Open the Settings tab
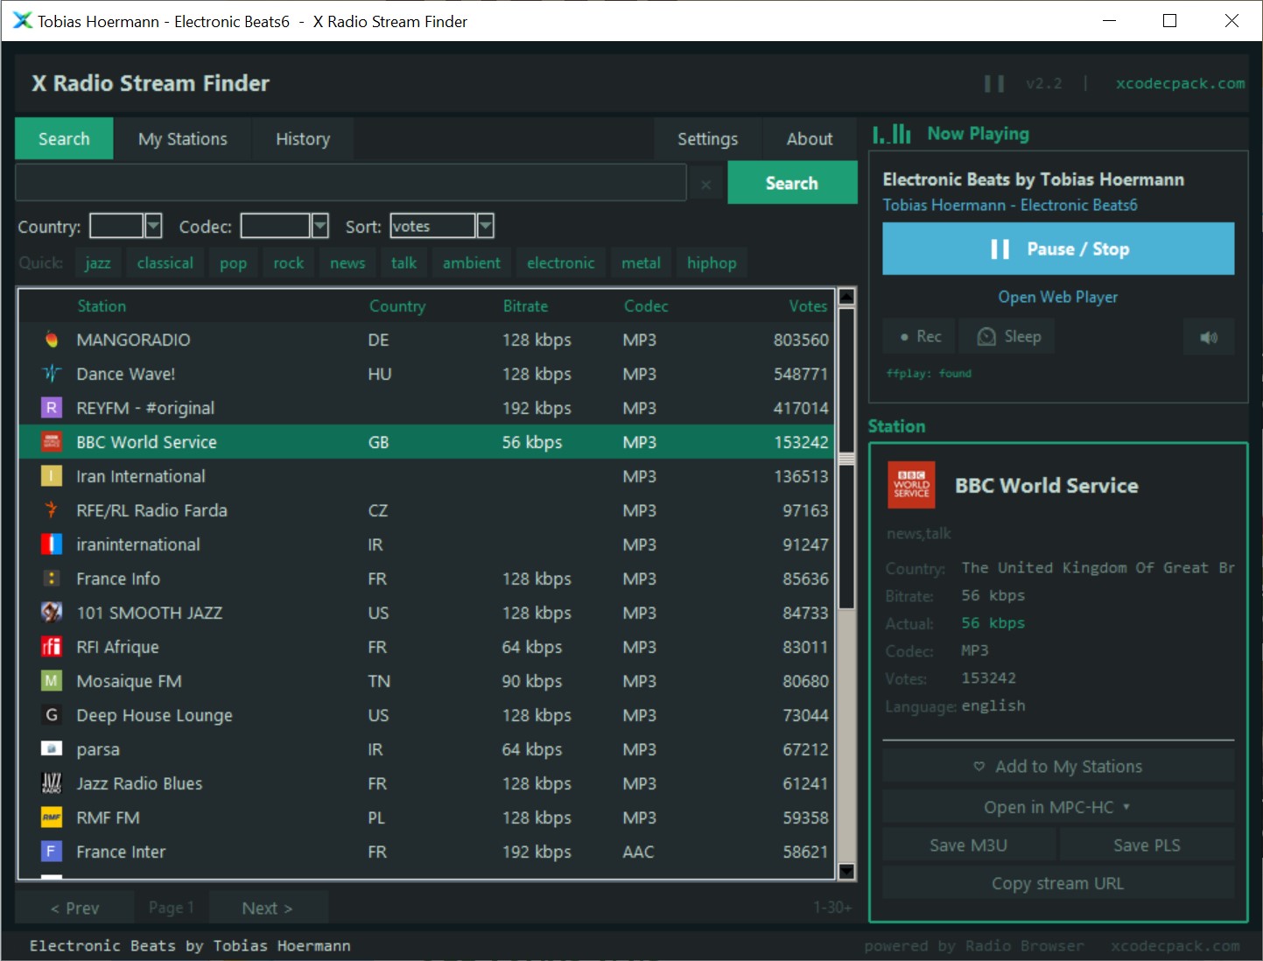Image resolution: width=1263 pixels, height=961 pixels. click(x=707, y=138)
